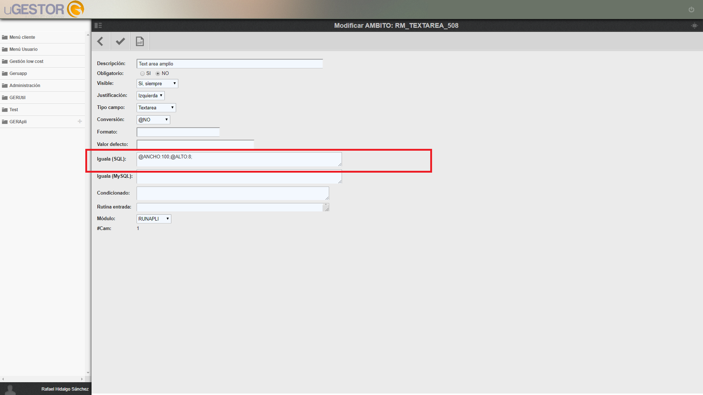Open the Tipo campo dropdown
This screenshot has width=703, height=395.
tap(156, 108)
